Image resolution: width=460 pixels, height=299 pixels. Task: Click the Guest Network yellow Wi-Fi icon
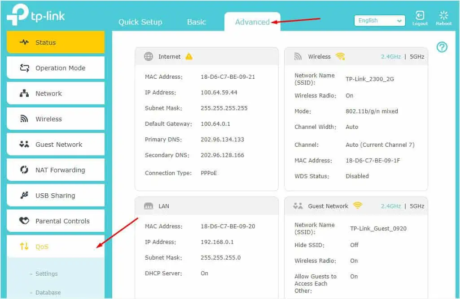(357, 206)
